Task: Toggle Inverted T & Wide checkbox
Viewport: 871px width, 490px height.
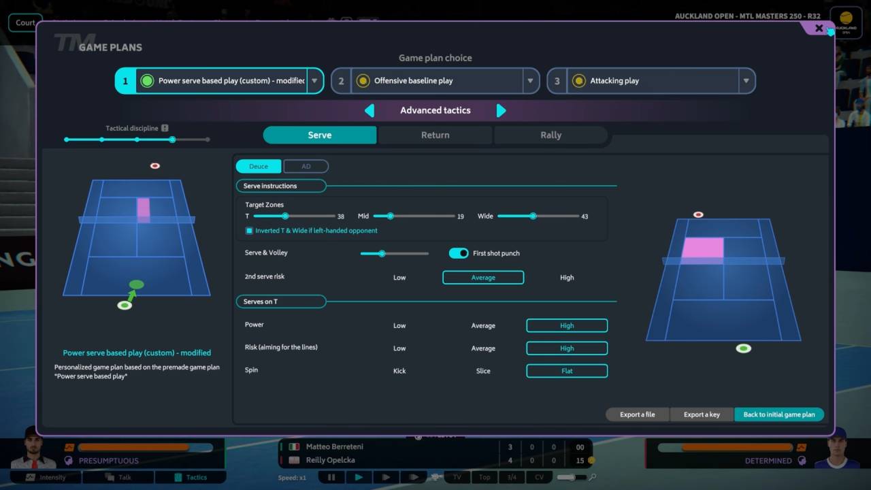Action: click(x=249, y=231)
